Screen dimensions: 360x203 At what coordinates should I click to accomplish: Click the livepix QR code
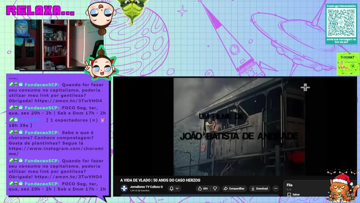coord(341,23)
